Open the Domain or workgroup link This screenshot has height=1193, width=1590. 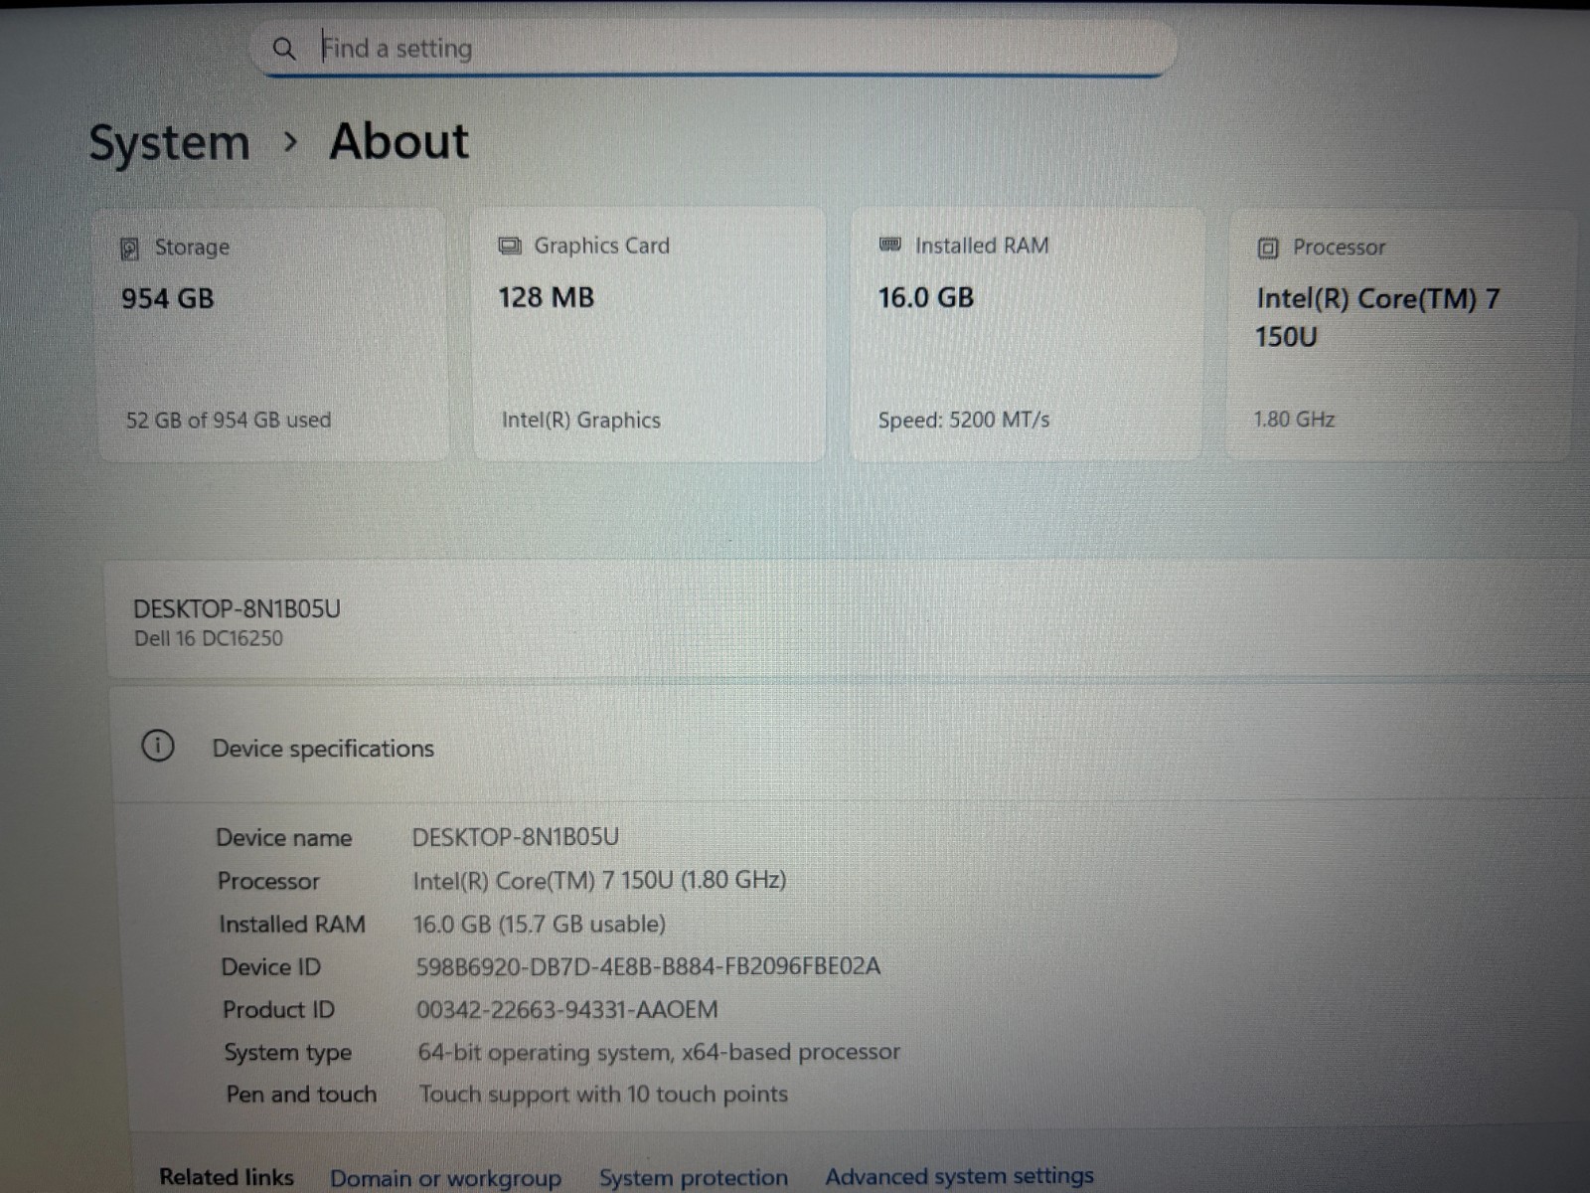[445, 1178]
